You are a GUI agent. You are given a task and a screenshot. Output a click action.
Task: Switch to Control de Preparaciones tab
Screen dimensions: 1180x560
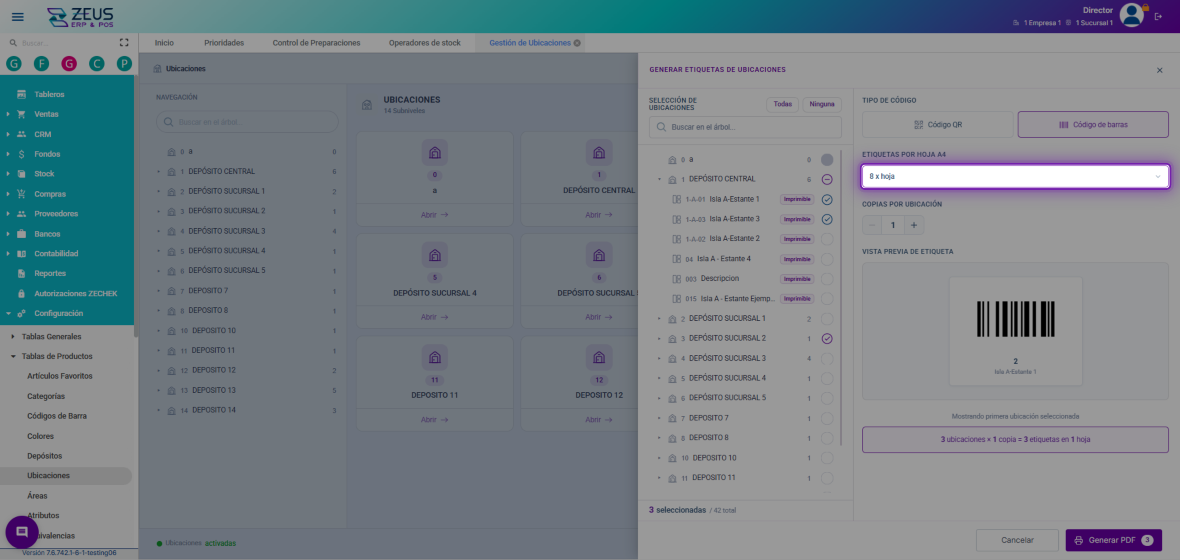[x=316, y=43]
